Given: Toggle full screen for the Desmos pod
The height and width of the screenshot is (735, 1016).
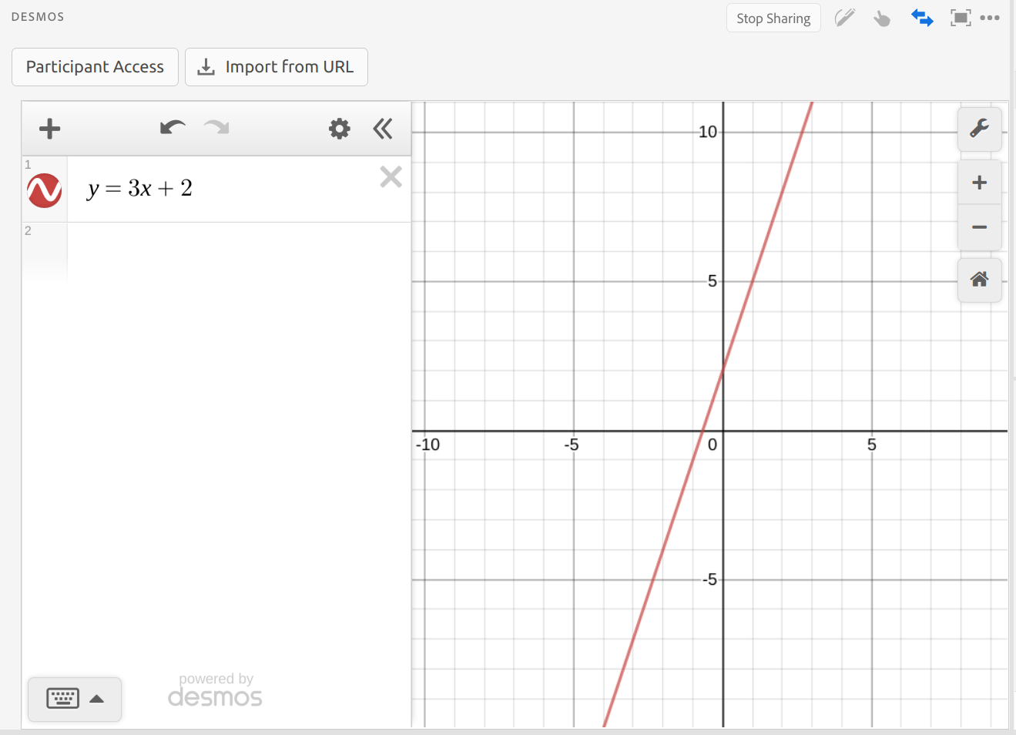Looking at the screenshot, I should [x=961, y=18].
